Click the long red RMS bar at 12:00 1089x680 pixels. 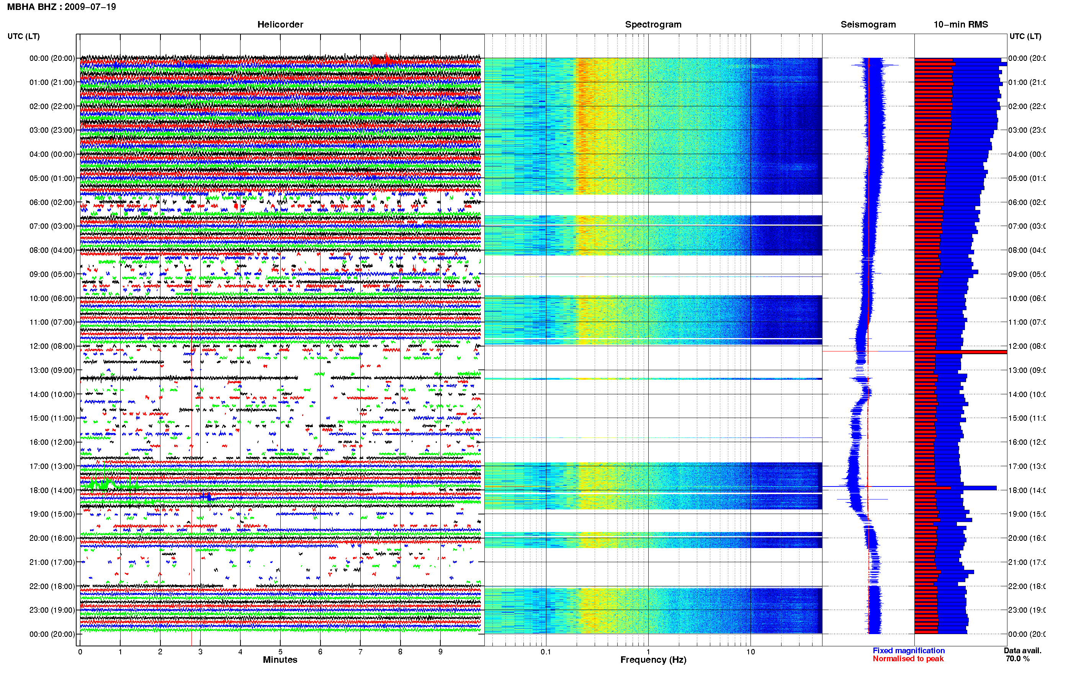(x=960, y=352)
